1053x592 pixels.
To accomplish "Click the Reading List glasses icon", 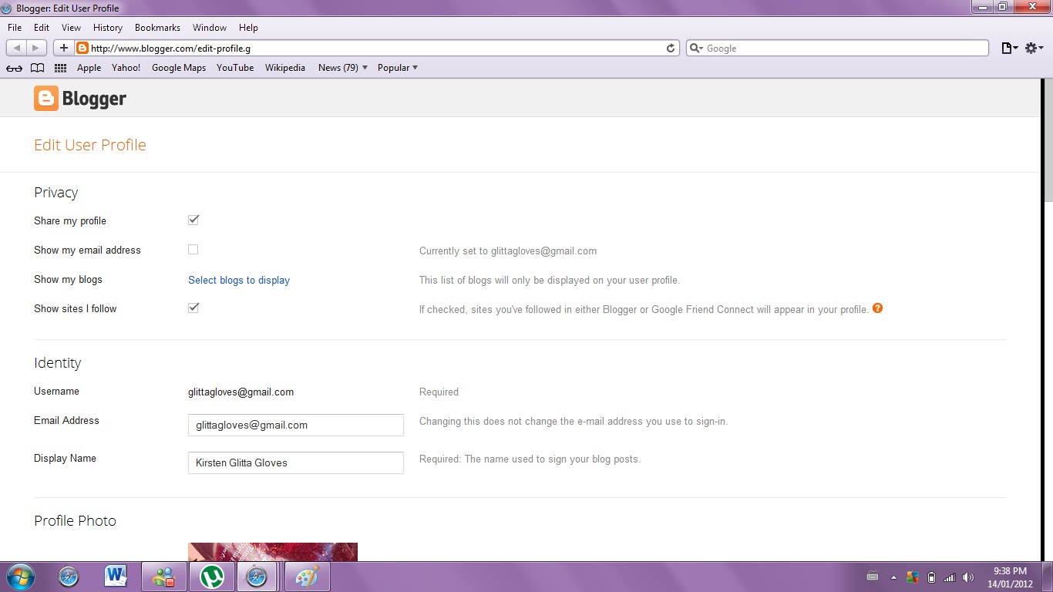I will 14,68.
